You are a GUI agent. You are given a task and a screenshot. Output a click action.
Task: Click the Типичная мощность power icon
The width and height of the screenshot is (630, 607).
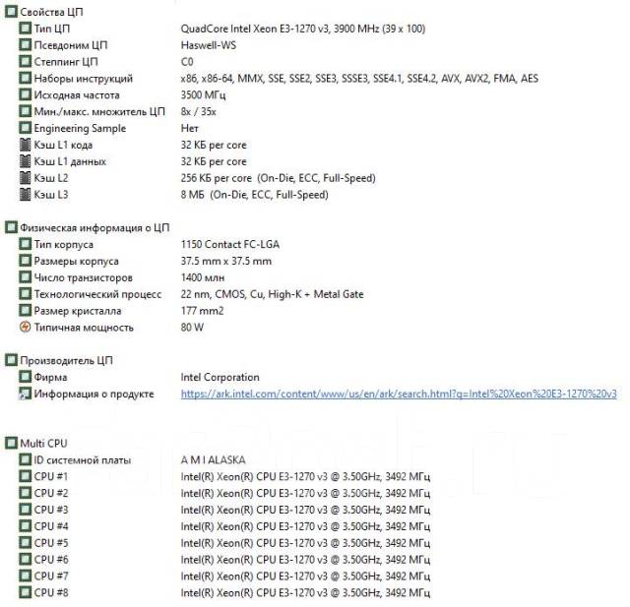pos(25,328)
